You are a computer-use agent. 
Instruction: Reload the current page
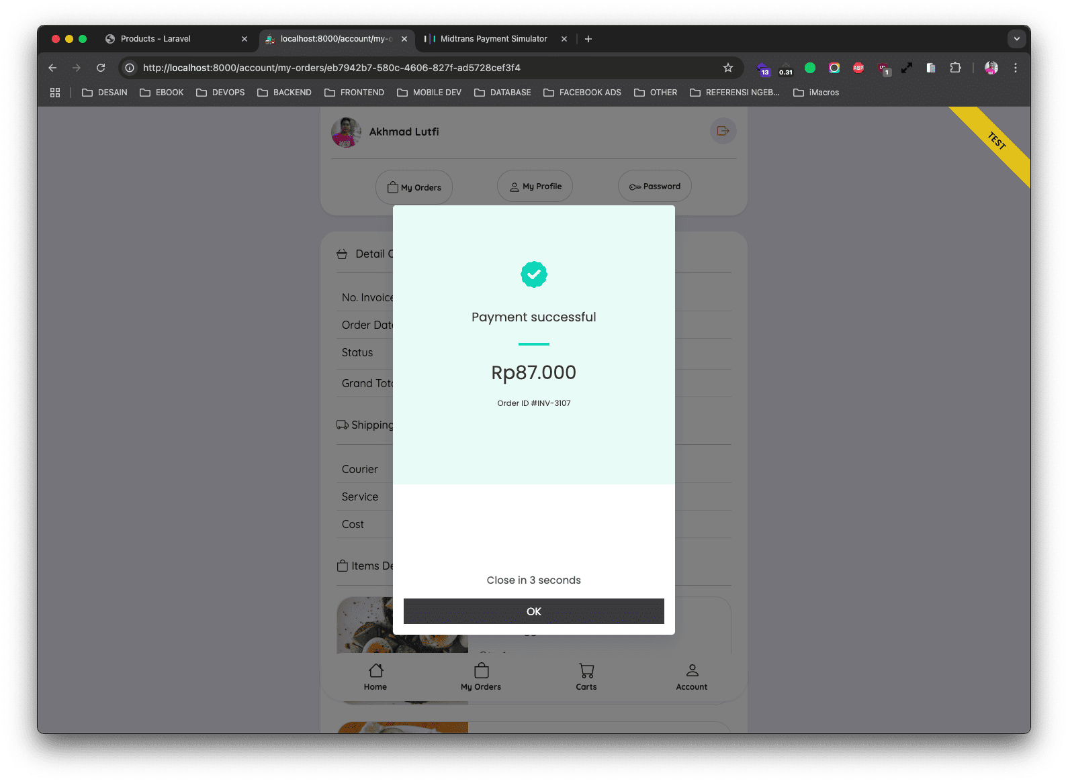tap(101, 68)
